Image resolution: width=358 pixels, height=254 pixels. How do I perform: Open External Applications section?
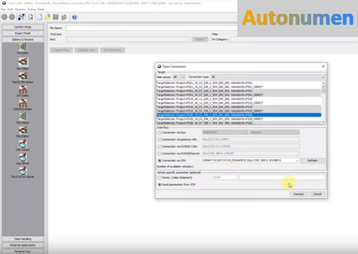tap(23, 245)
